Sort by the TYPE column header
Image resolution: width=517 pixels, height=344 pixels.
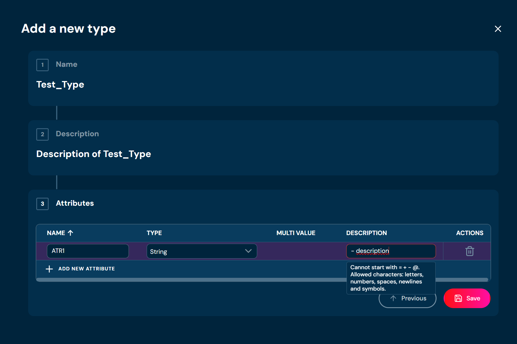tap(154, 233)
